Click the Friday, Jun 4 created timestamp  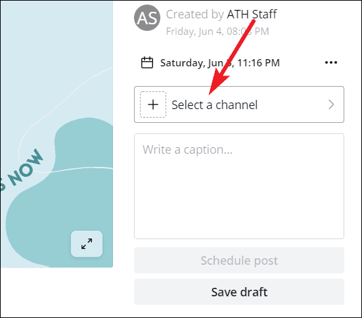(x=217, y=32)
